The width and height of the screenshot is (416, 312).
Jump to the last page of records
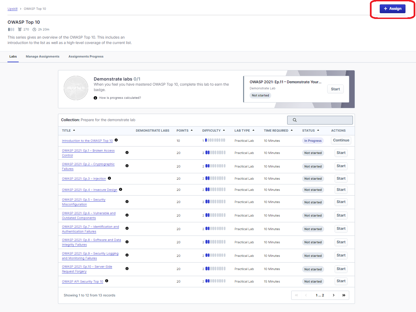344,295
